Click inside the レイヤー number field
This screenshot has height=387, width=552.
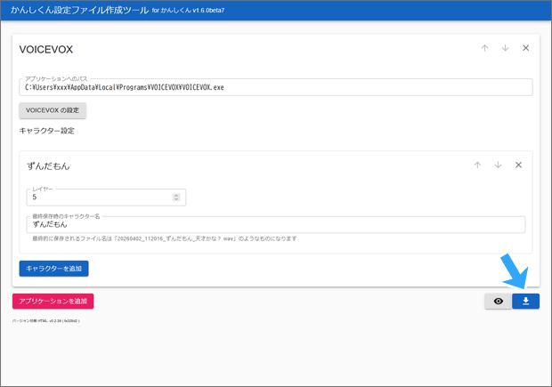point(98,198)
